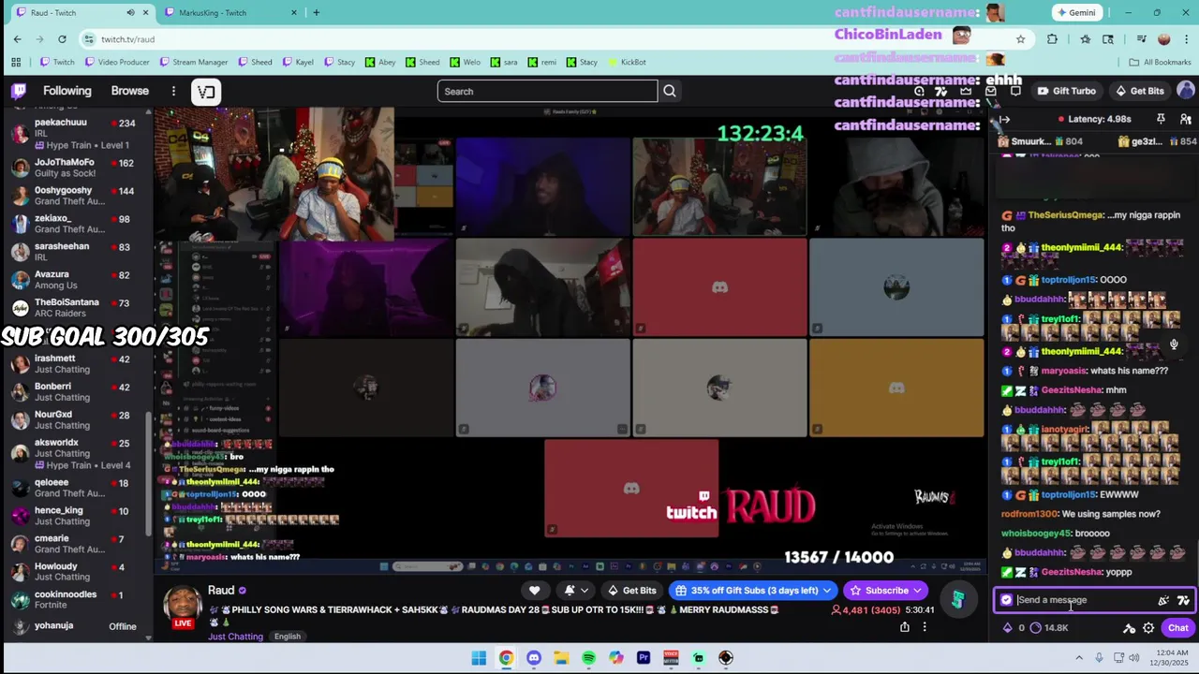The image size is (1199, 674).
Task: Open akswoldx channel in sidebar
Action: [75, 453]
